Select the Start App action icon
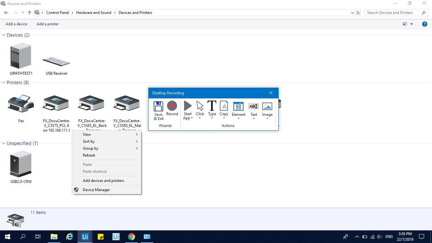 [x=188, y=106]
